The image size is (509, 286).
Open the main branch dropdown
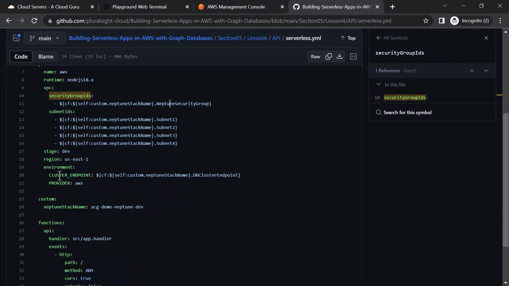44,38
